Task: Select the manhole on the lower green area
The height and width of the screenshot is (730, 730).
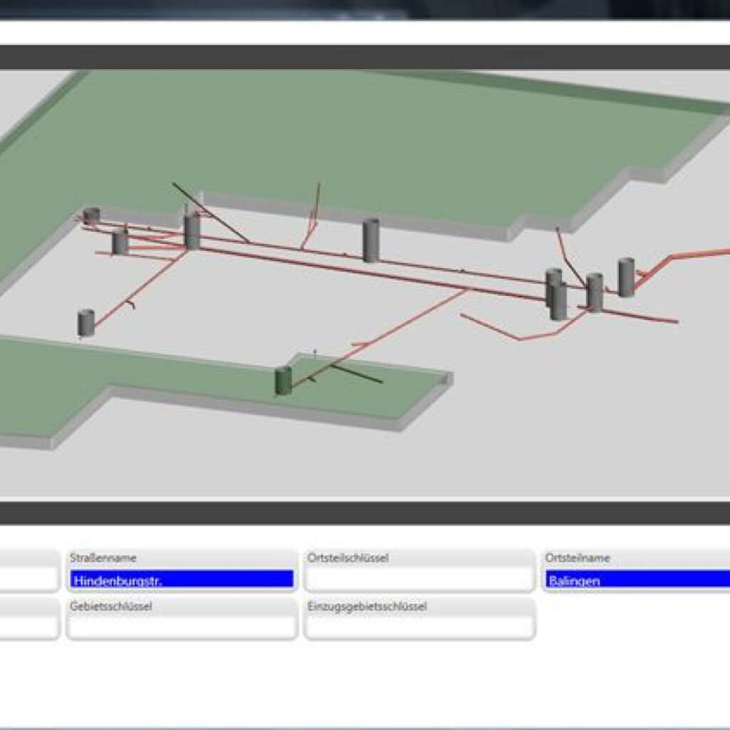Action: [284, 381]
